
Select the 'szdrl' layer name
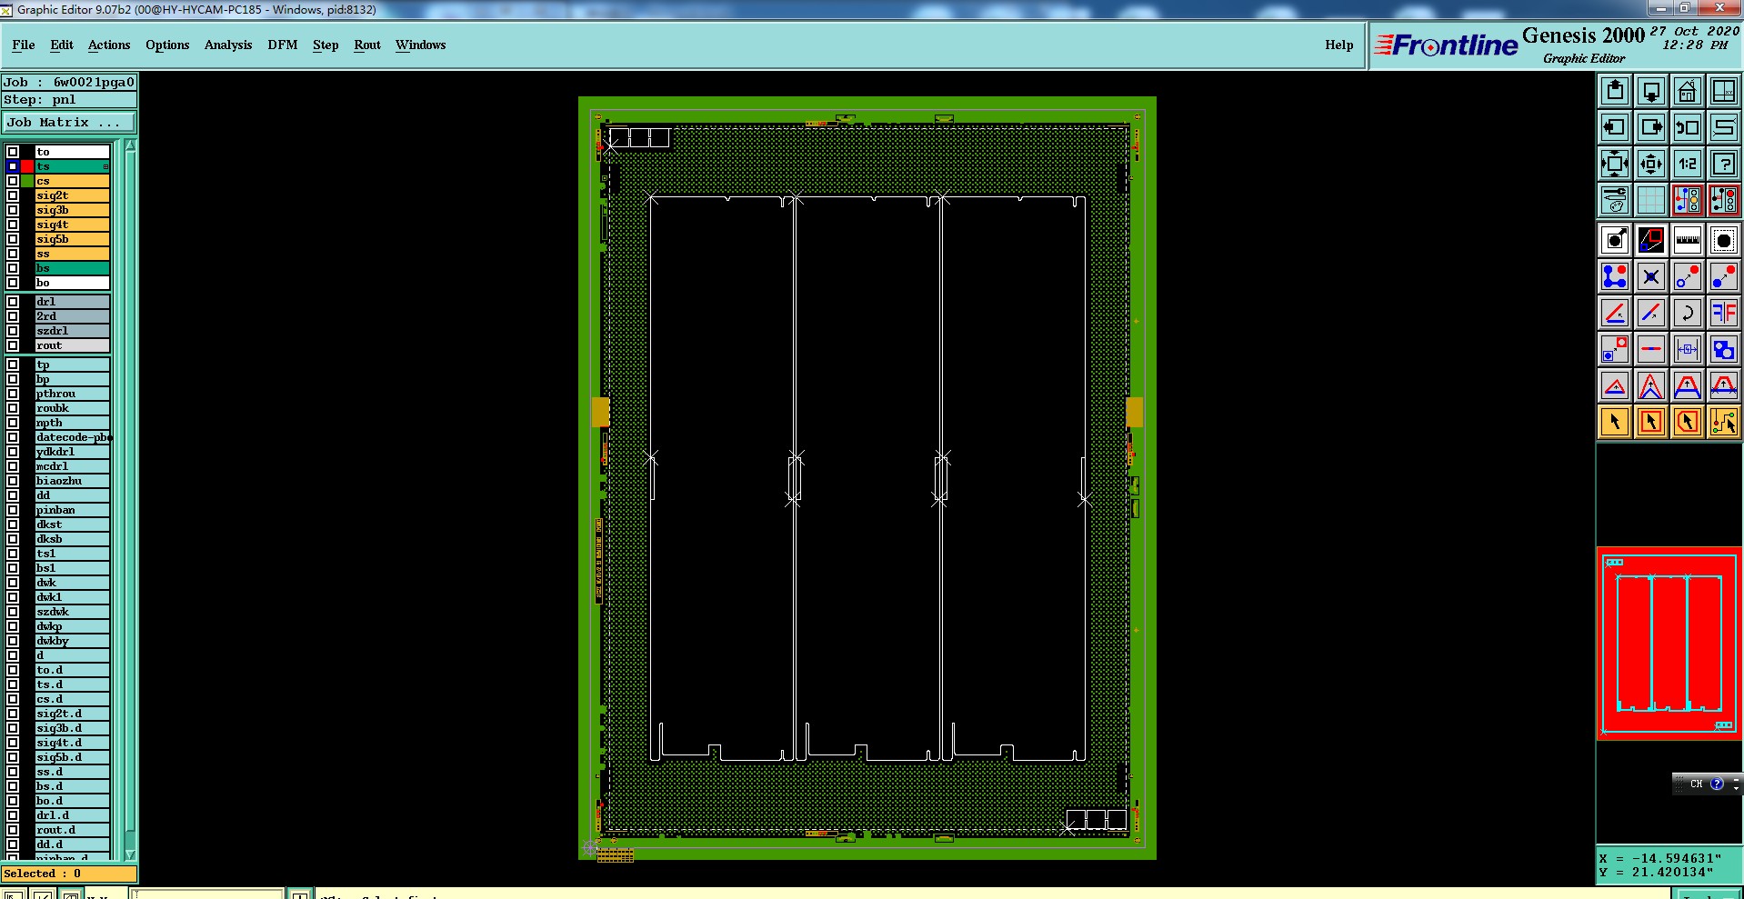(72, 331)
